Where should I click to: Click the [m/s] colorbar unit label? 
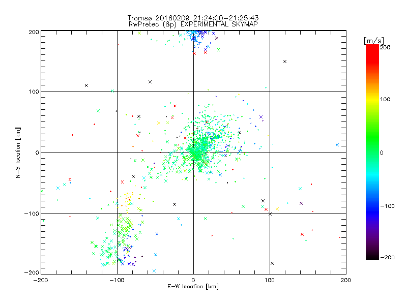click(373, 41)
